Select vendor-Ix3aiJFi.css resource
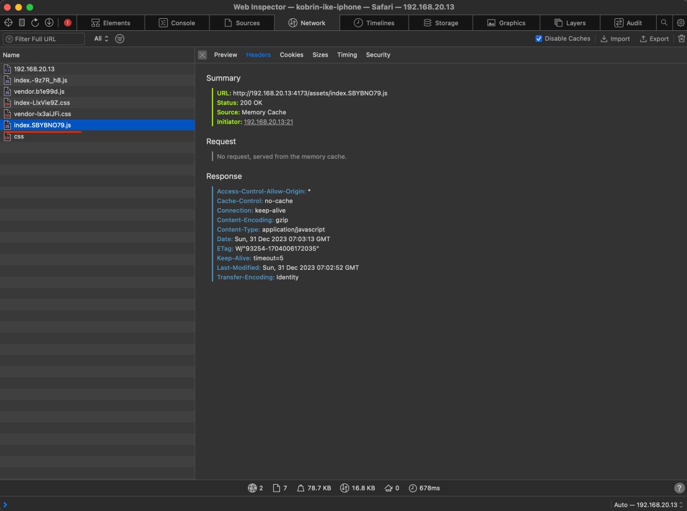 tap(97, 114)
